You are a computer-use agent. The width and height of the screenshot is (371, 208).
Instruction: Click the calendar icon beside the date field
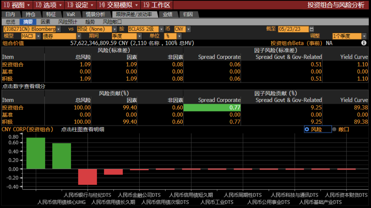[x=312, y=29]
